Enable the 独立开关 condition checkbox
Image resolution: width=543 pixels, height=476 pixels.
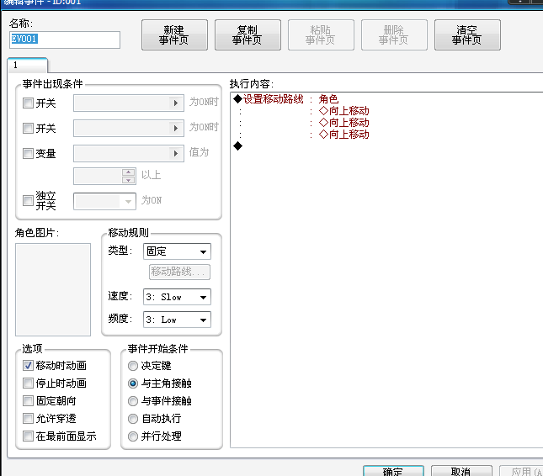pyautogui.click(x=28, y=201)
